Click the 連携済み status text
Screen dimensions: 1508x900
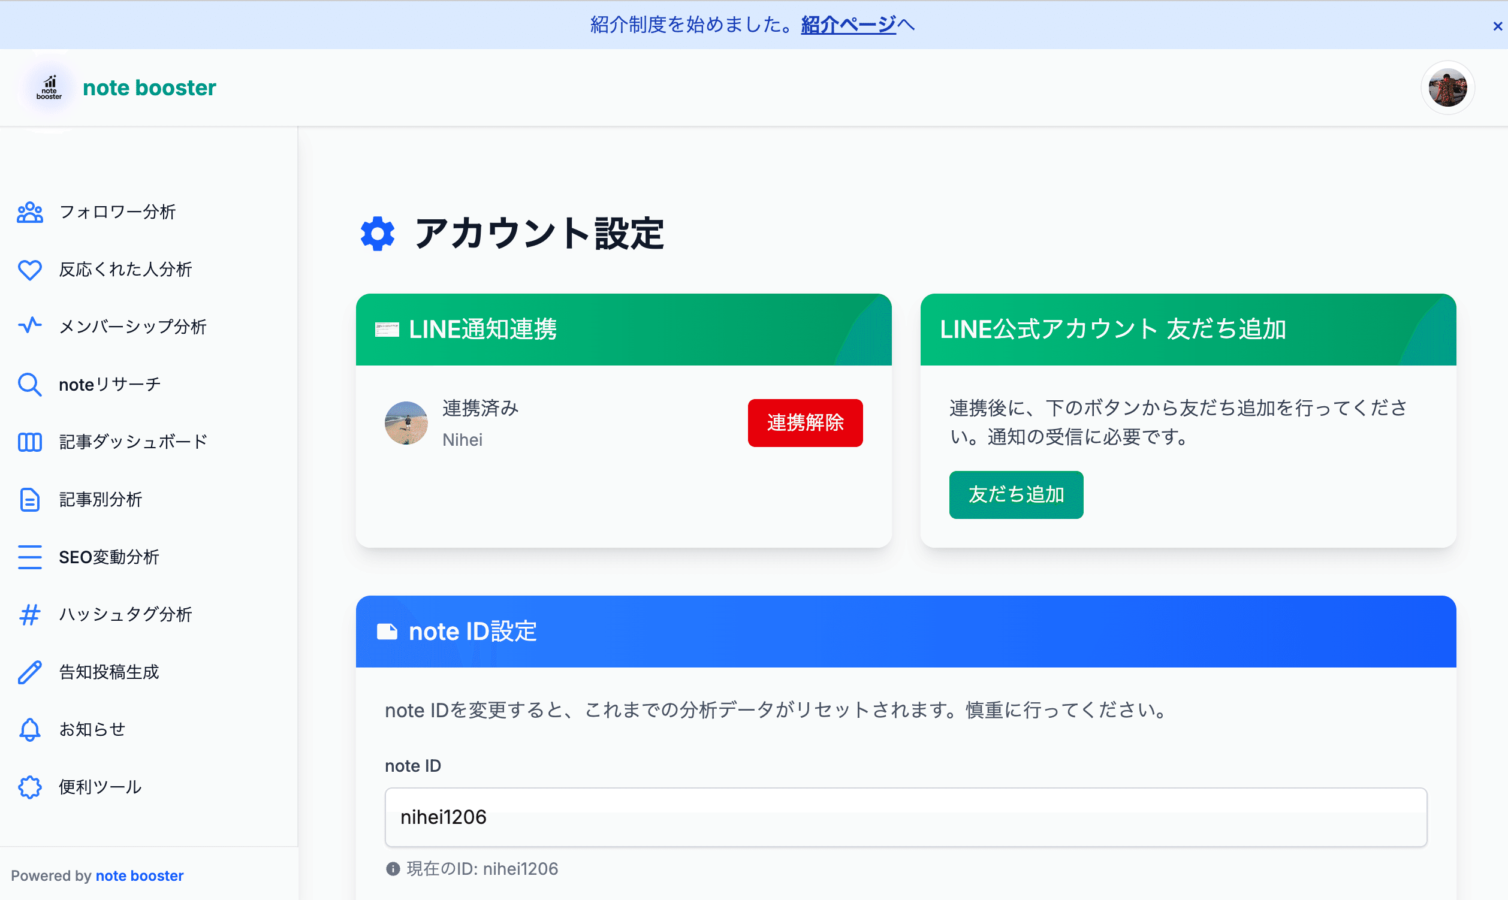pos(481,408)
